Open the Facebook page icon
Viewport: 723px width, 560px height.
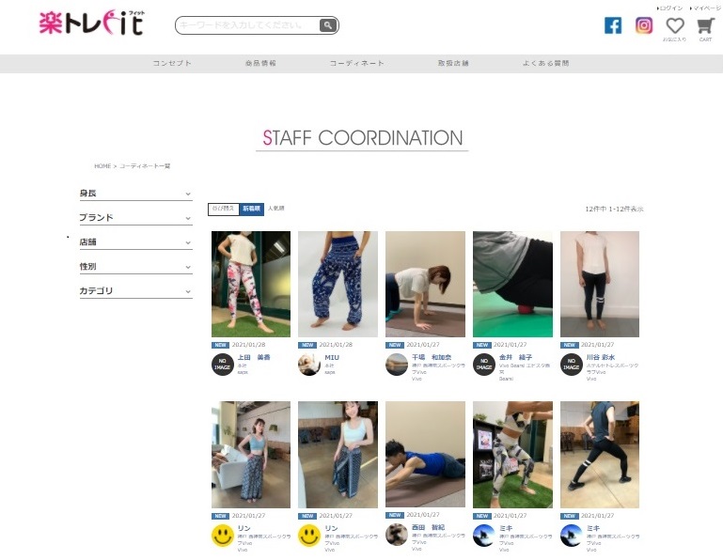613,25
